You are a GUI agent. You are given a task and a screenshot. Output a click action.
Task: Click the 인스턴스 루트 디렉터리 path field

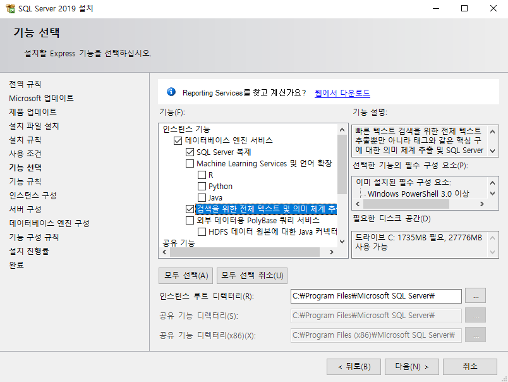click(x=376, y=296)
